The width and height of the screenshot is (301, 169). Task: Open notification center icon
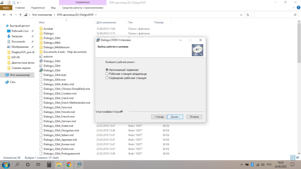(x=292, y=165)
